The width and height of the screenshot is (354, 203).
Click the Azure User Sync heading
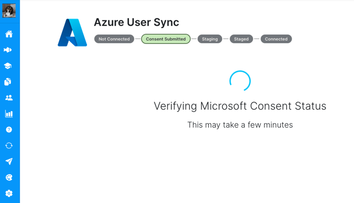pyautogui.click(x=136, y=22)
